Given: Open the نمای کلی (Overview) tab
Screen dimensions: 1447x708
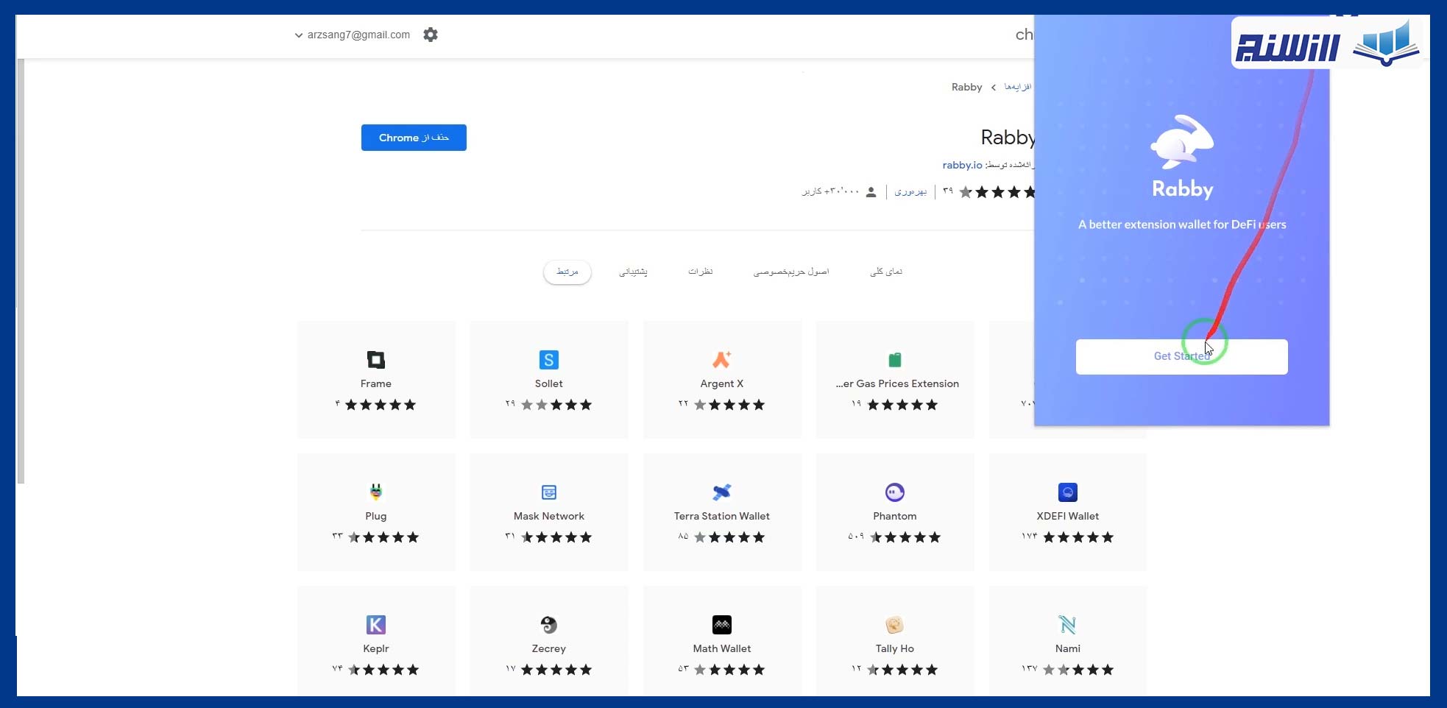Looking at the screenshot, I should click(x=886, y=272).
